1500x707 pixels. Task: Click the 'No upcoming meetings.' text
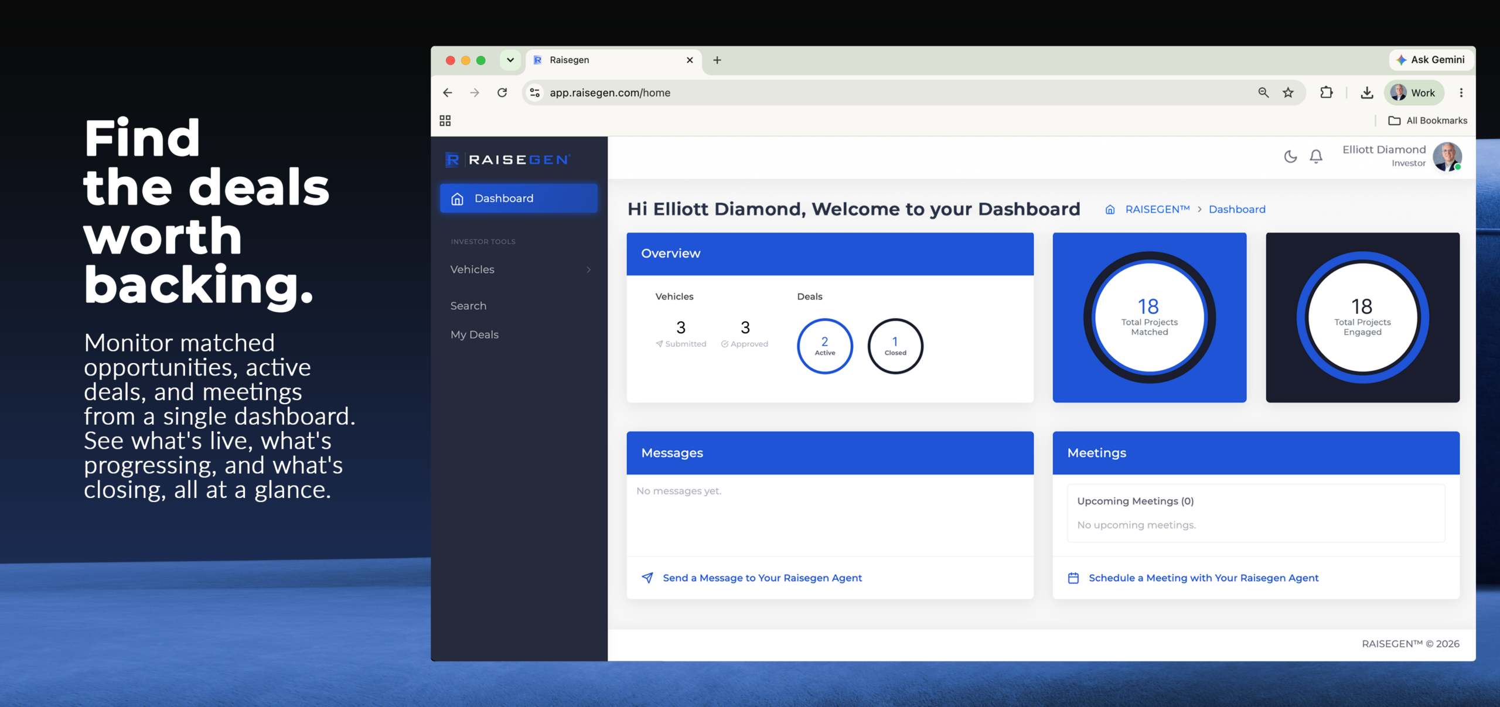pos(1136,525)
